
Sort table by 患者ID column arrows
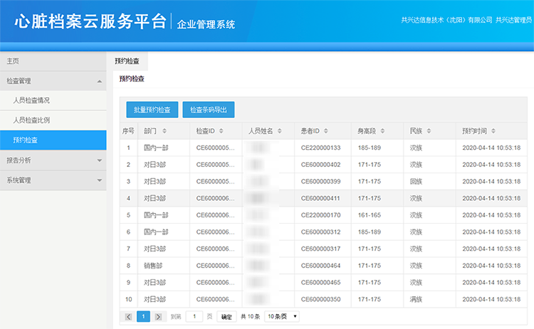pyautogui.click(x=326, y=131)
